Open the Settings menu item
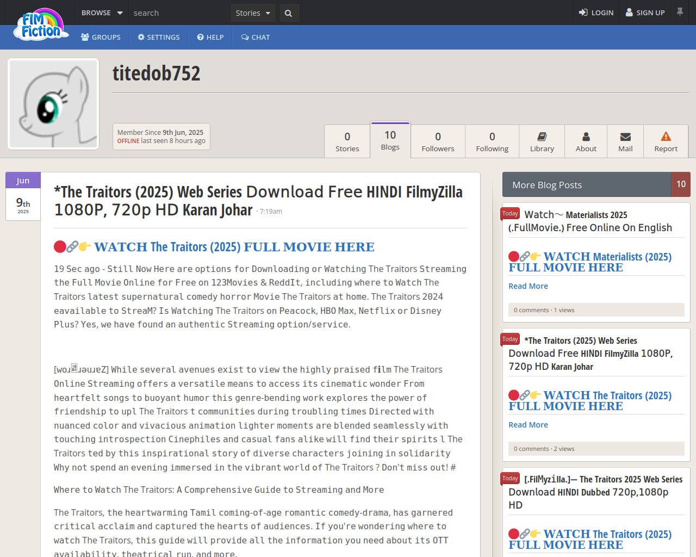The image size is (696, 557). coord(159,38)
